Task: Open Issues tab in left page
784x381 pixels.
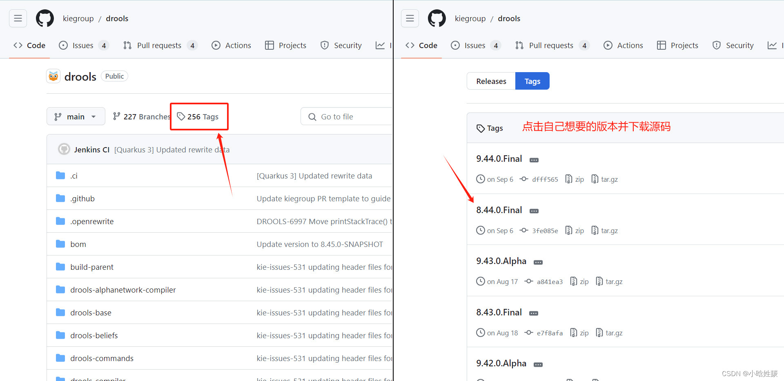Action: pyautogui.click(x=84, y=45)
